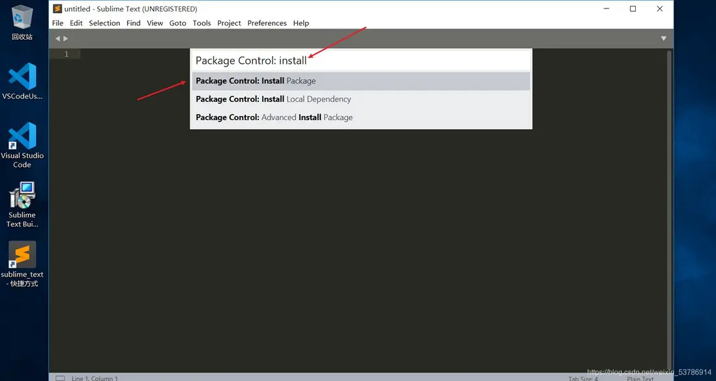Open the Selection menu

point(104,23)
